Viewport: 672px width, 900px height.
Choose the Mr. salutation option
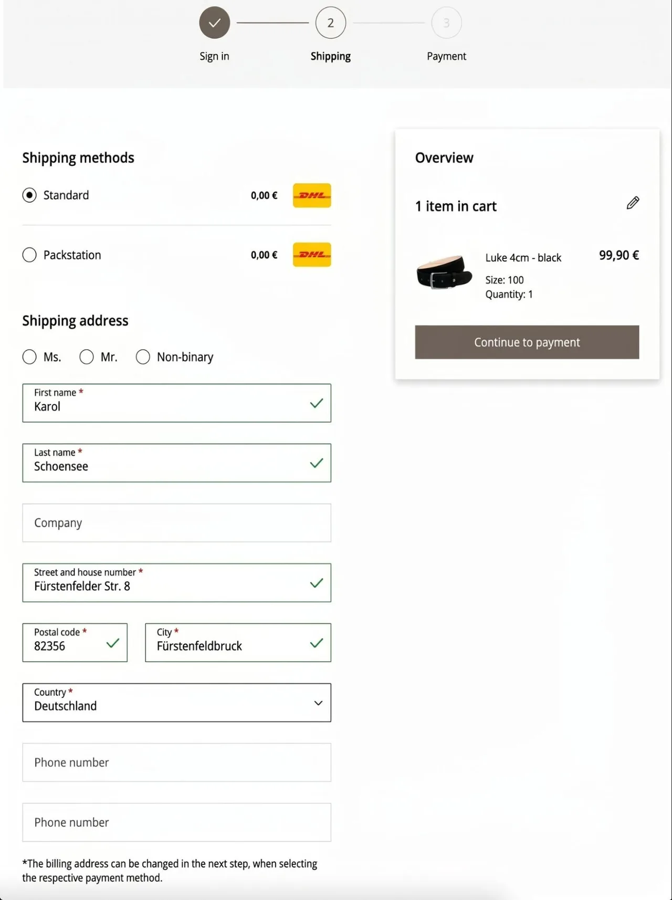click(x=87, y=357)
